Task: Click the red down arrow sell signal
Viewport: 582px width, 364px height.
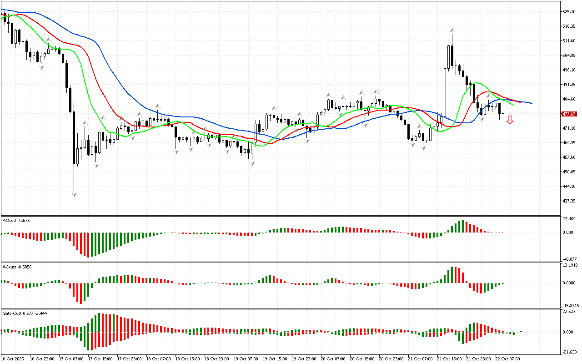Action: click(510, 120)
